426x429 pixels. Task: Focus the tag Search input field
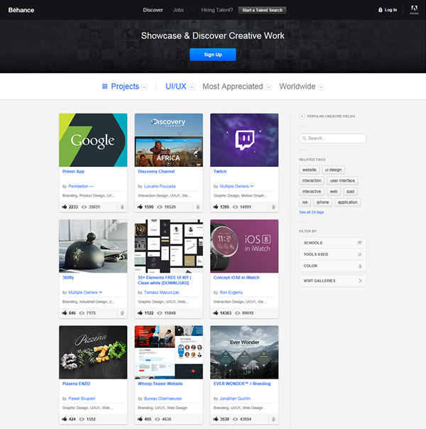(x=332, y=139)
